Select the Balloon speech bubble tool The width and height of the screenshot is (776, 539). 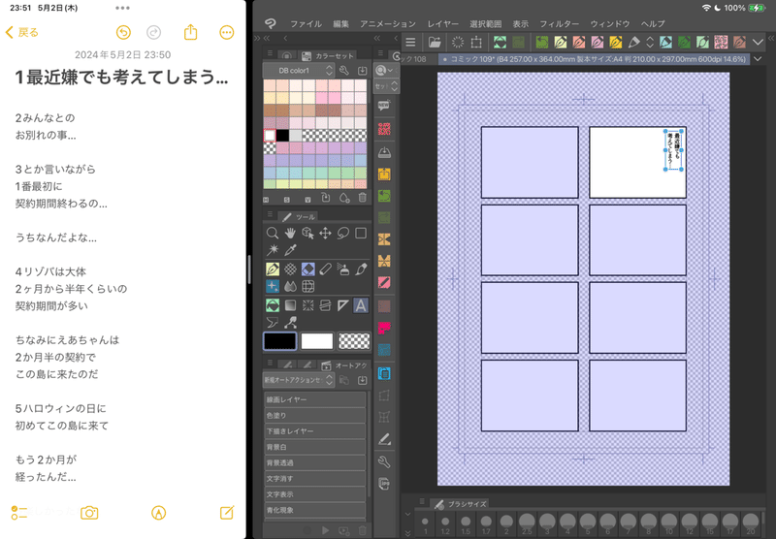pos(273,323)
